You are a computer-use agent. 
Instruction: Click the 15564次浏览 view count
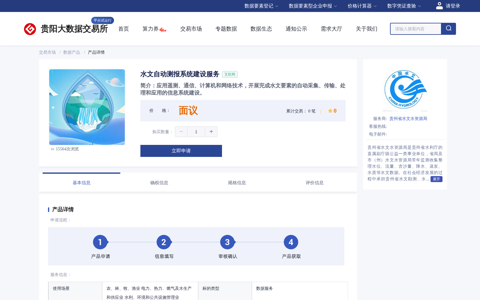(67, 149)
